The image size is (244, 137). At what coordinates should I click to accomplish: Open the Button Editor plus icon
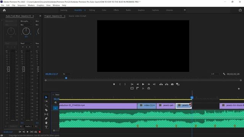pos(239,89)
